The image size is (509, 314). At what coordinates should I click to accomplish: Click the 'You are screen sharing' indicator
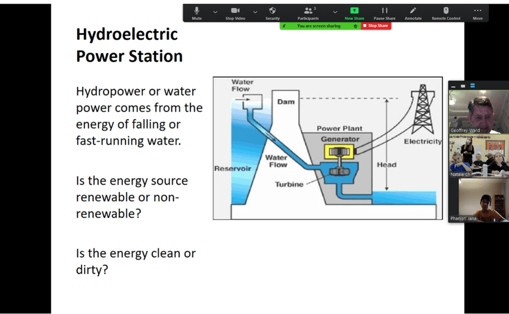pos(318,26)
